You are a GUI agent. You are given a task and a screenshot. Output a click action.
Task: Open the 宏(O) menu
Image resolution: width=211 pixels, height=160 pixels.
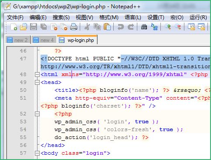click(177, 17)
